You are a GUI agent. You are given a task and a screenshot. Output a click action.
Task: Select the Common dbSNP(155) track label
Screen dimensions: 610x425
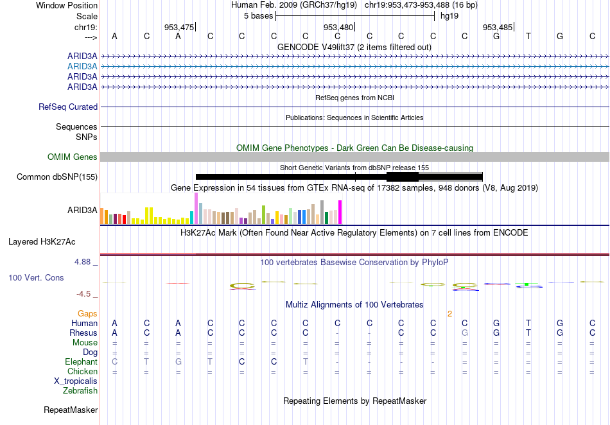pos(57,177)
